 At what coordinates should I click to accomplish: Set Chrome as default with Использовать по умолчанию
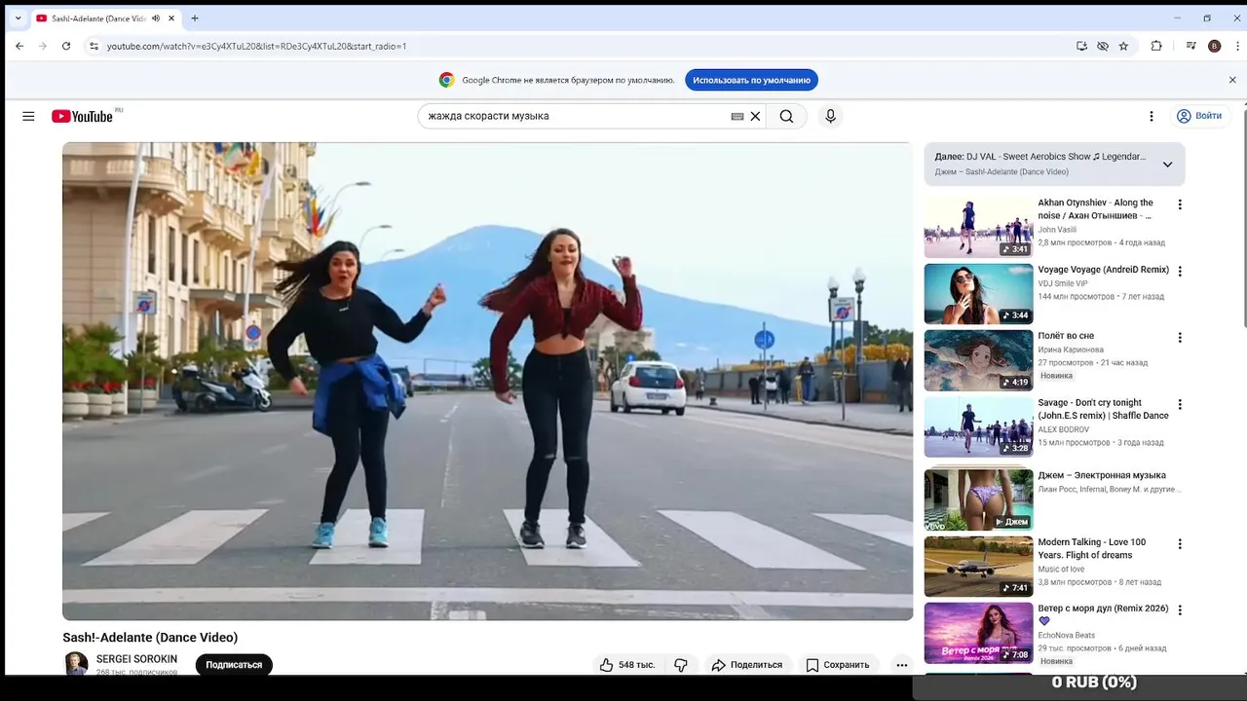[751, 80]
